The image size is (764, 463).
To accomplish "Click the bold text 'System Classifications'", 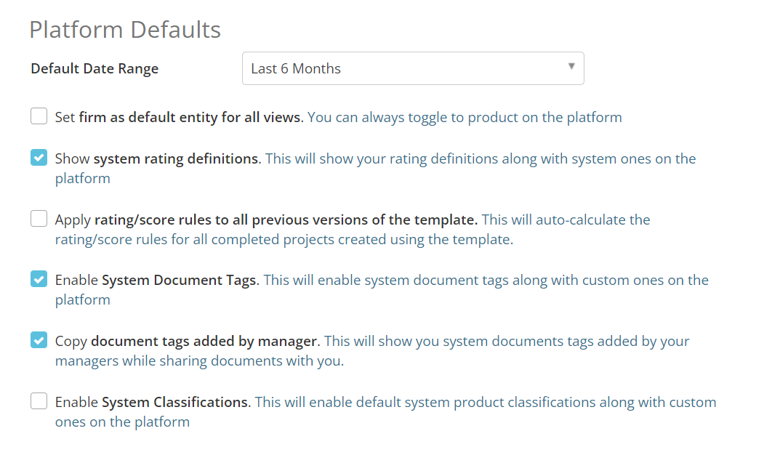I will pos(175,402).
